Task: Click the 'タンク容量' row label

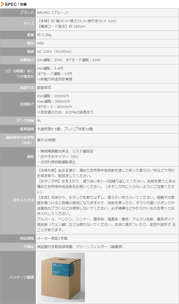Action: coord(25,120)
